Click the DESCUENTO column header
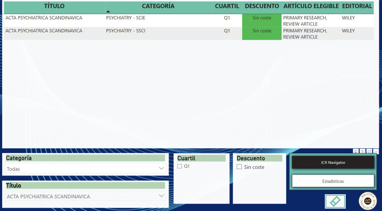 coord(262,6)
